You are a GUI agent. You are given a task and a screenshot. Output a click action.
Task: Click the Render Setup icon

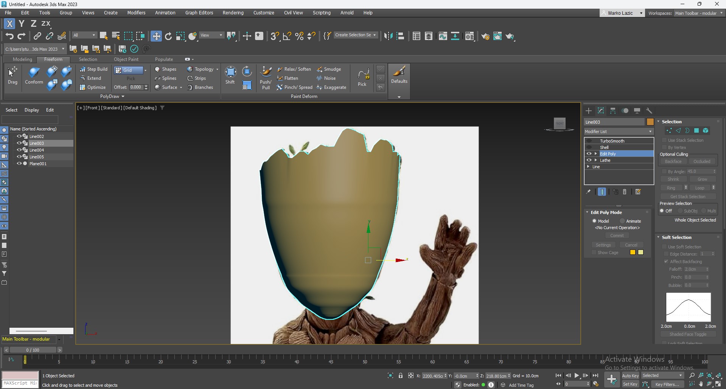tap(485, 36)
